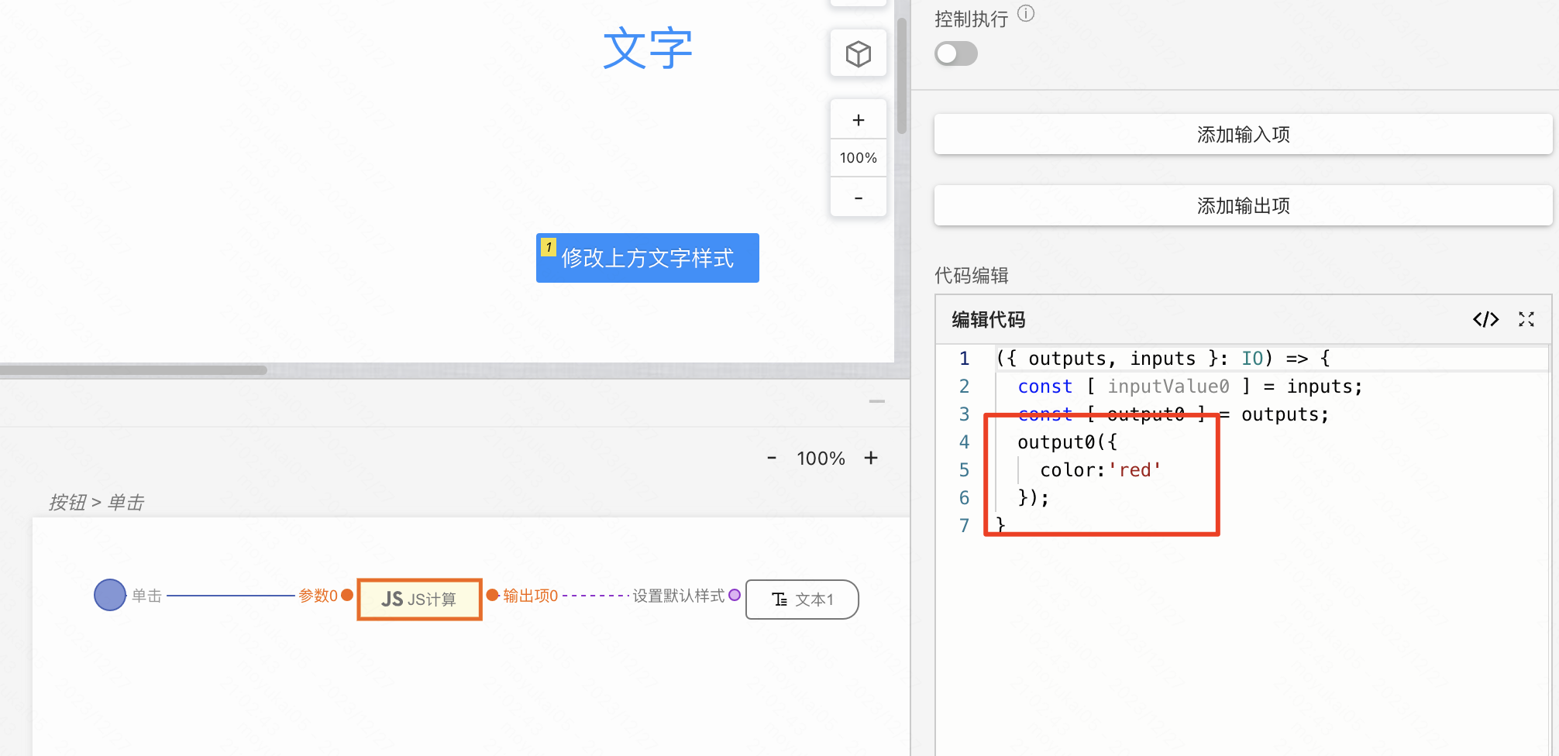Click the 设置默认样式 input port
The image size is (1559, 756).
coord(735,595)
